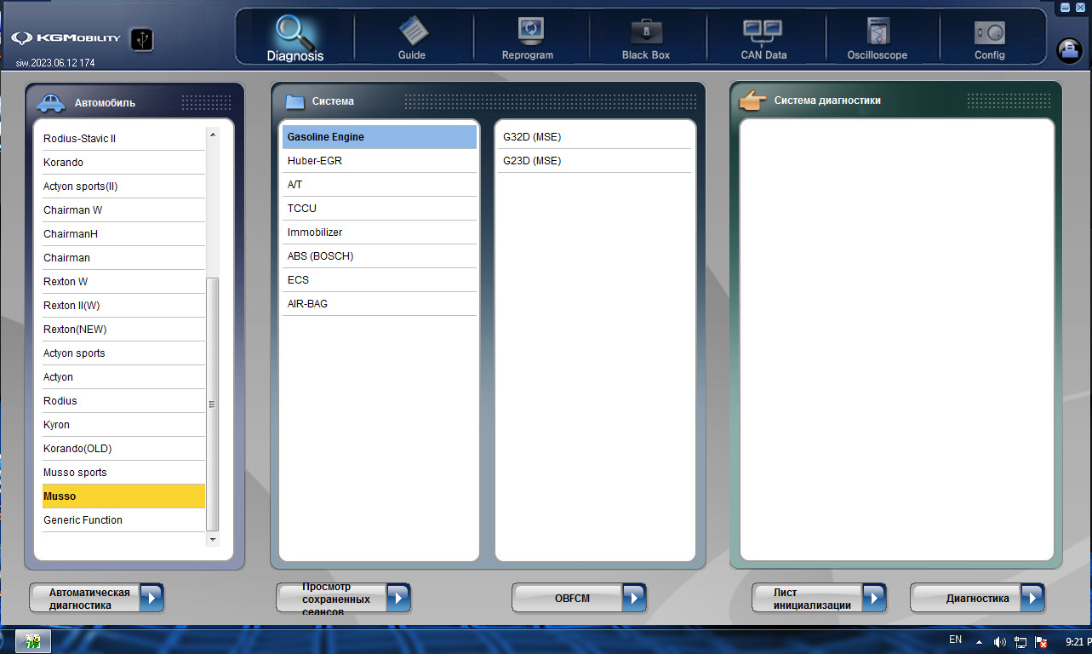
Task: Switch to the CAN Data tab label
Action: tap(763, 55)
